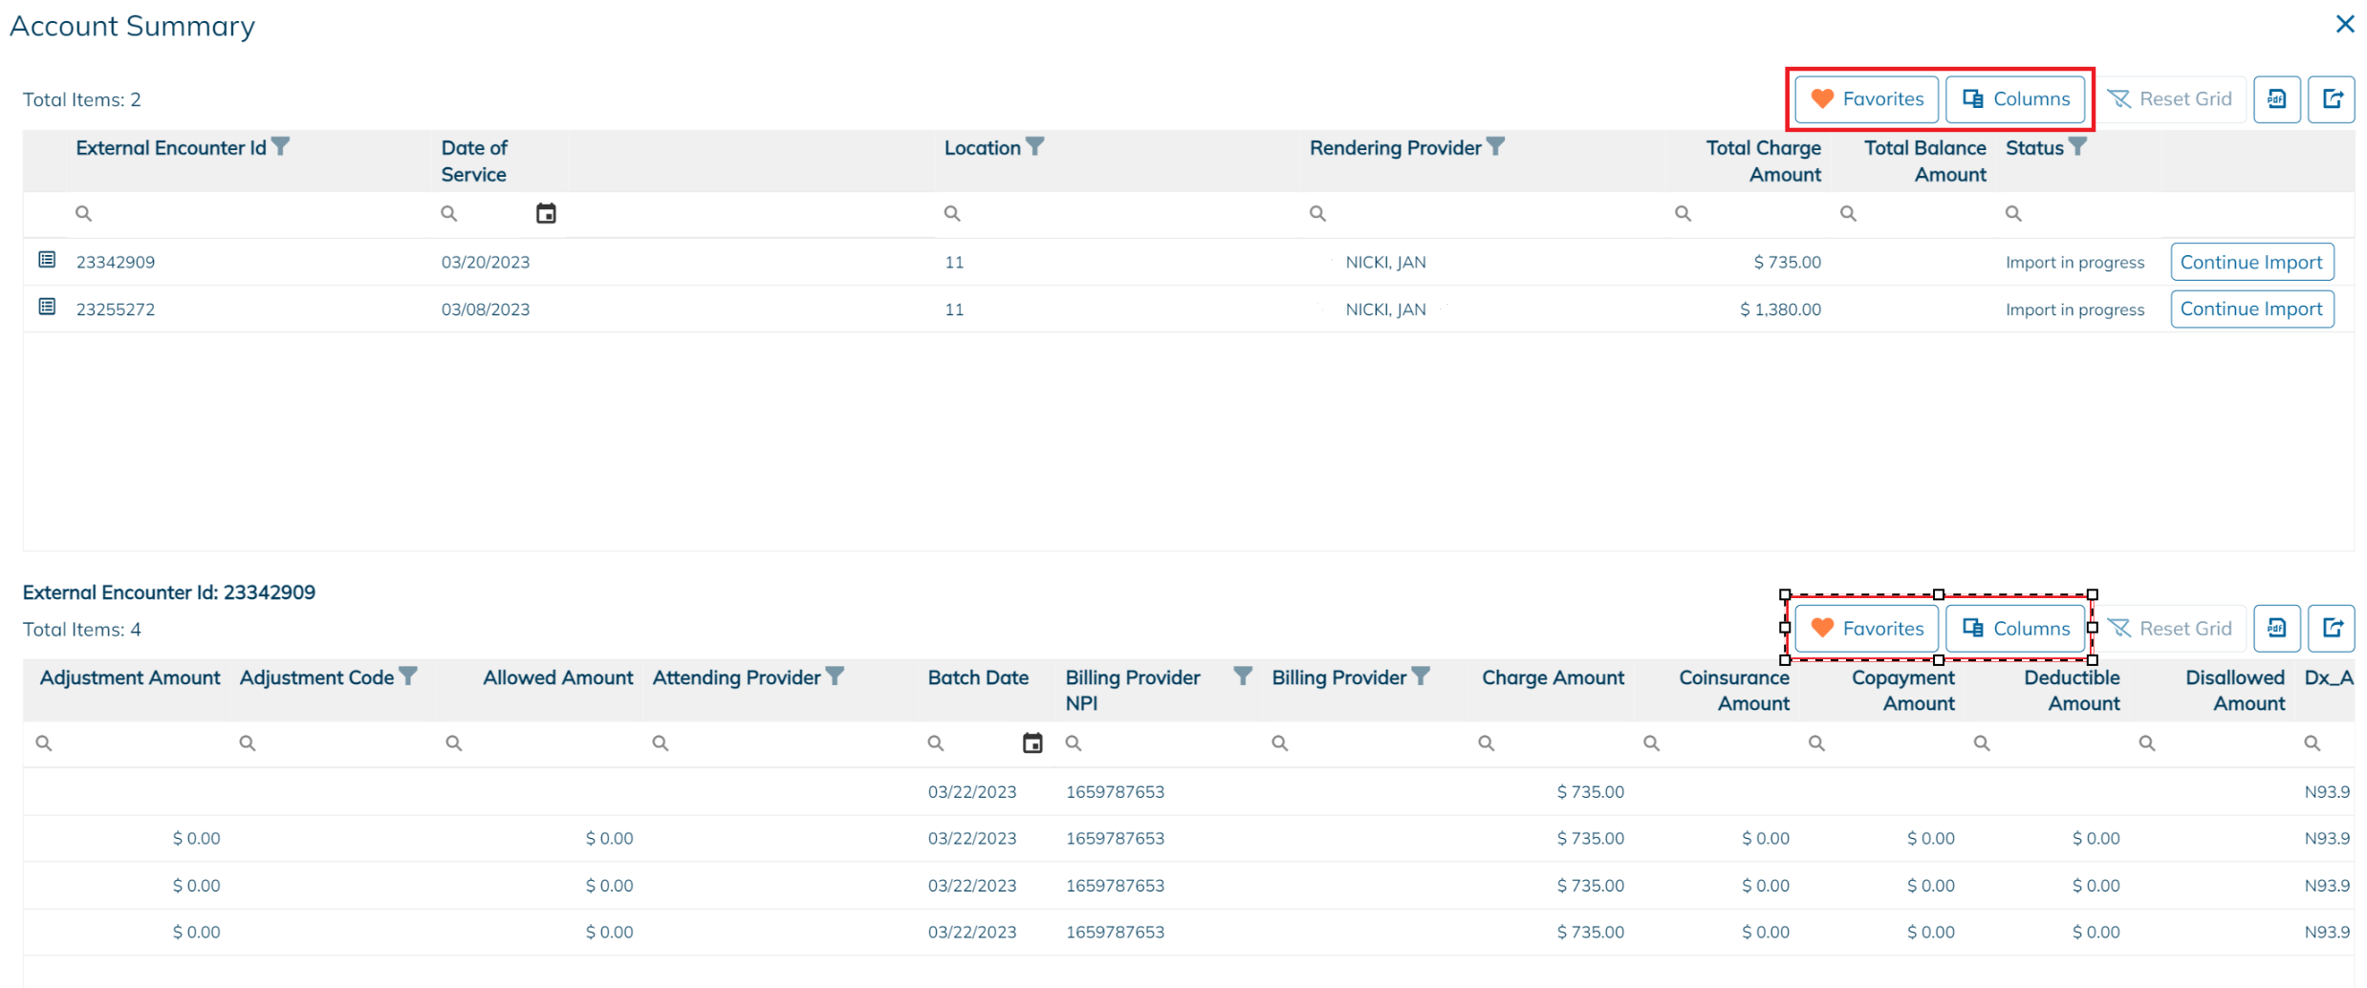Open Columns chooser in the bottom grid
This screenshot has height=988, width=2367.
click(x=2015, y=629)
